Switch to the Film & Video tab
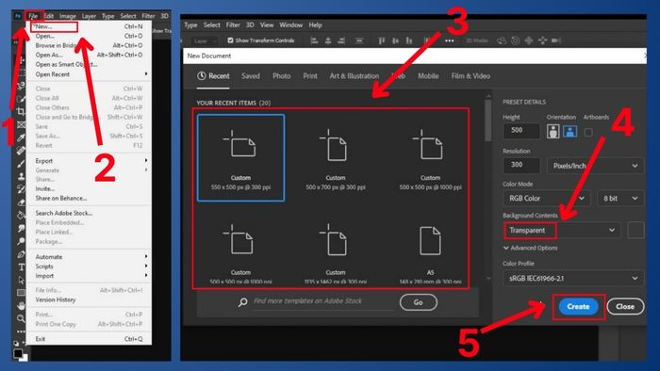Viewport: 660px width, 371px height. click(x=470, y=76)
